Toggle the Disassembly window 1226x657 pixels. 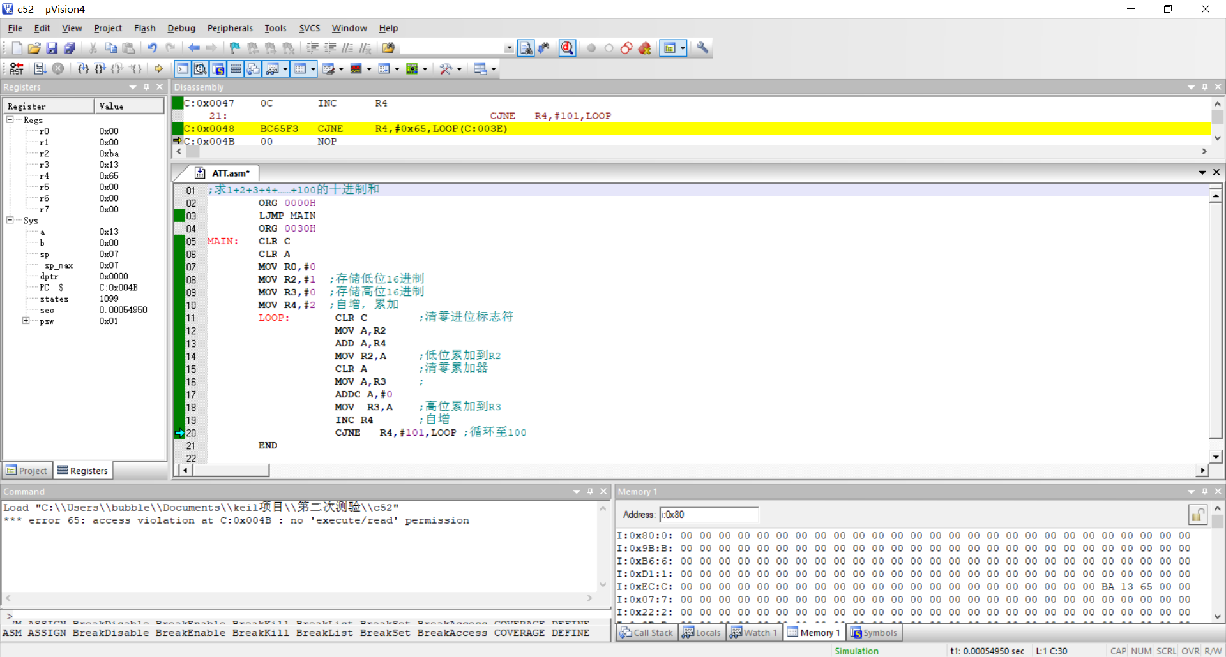[x=201, y=68]
